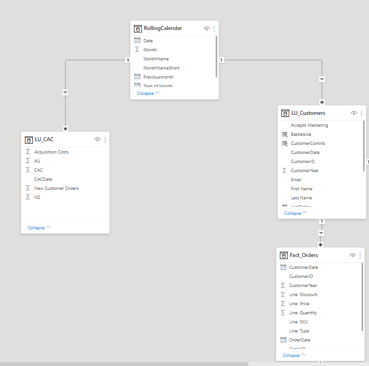Click sigma icon beside Fact_Orders CustomerYear

pos(283,285)
